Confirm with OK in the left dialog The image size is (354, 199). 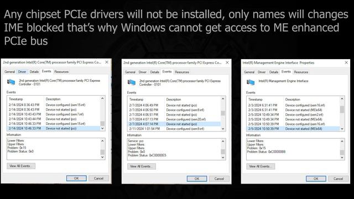coord(76,178)
